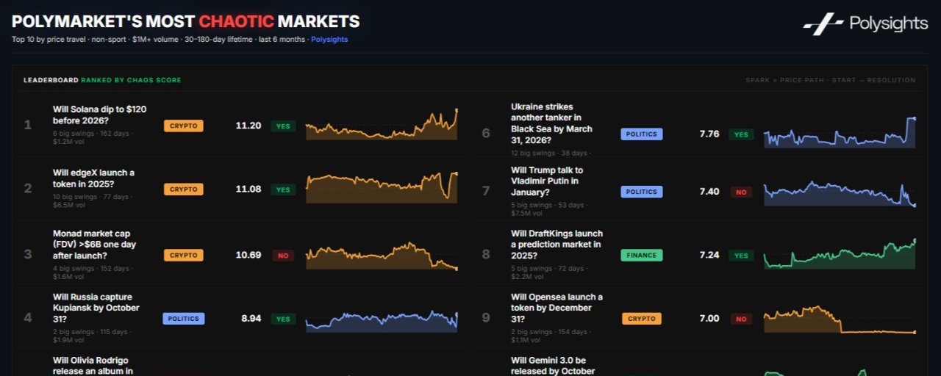Open the blue Polysights link in the subtitle
Viewport: 941px width, 376px height.
[329, 40]
